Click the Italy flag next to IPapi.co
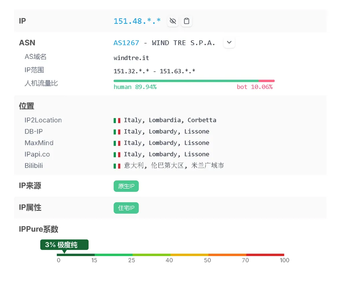 click(x=117, y=154)
